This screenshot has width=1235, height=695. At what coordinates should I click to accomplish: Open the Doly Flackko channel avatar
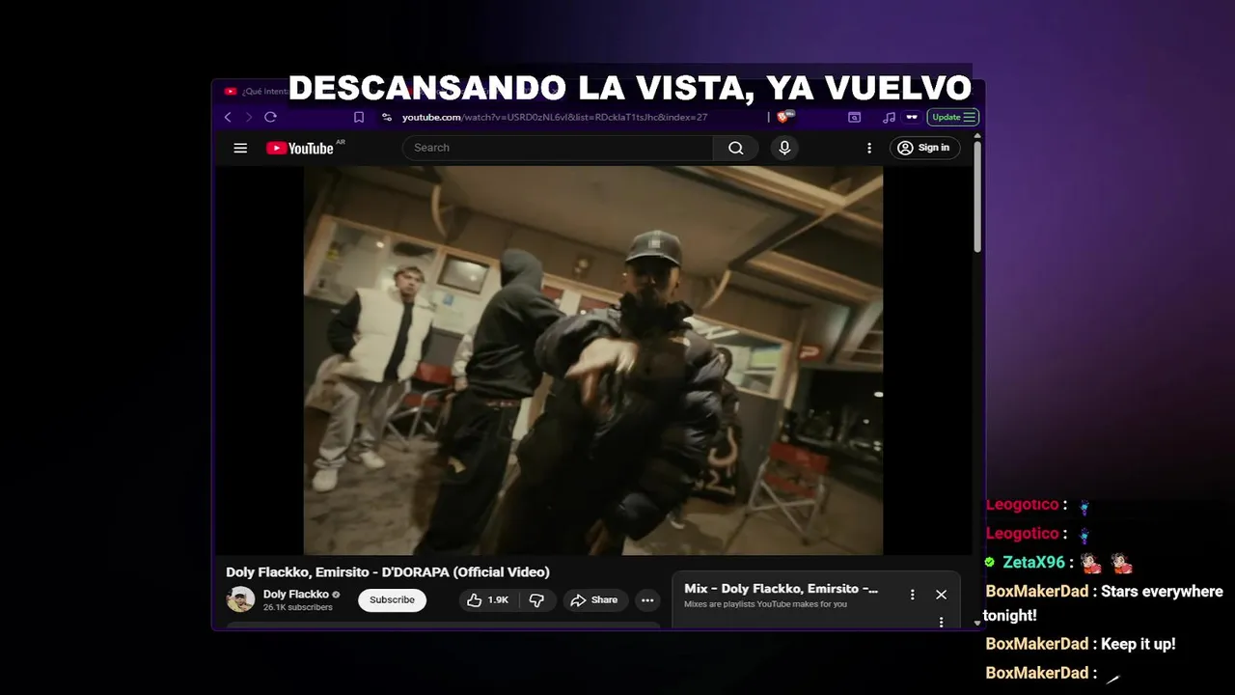click(240, 599)
